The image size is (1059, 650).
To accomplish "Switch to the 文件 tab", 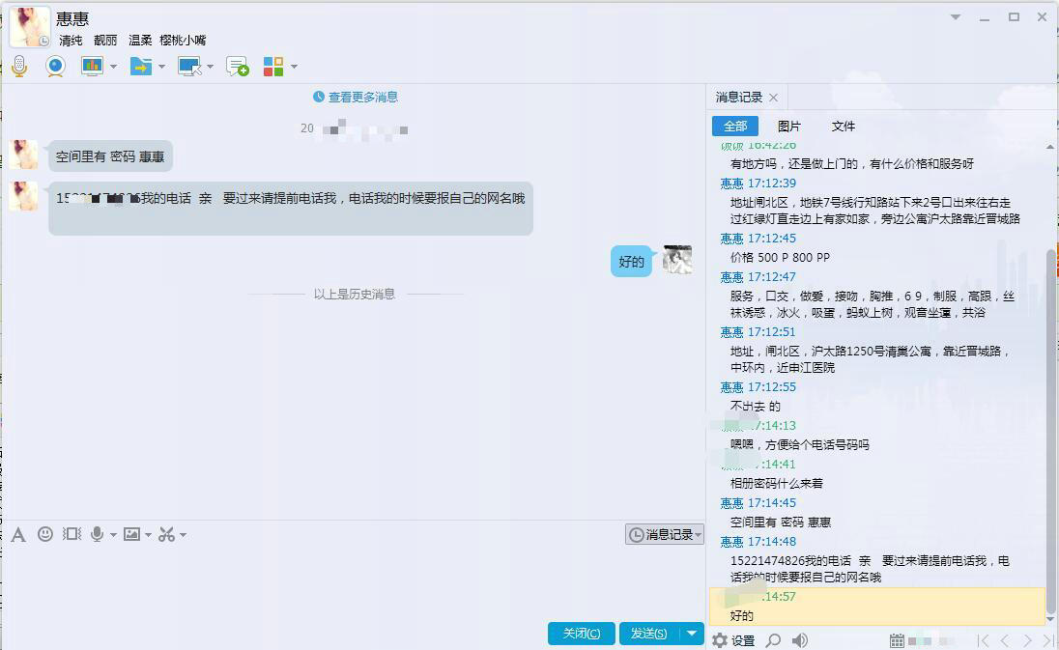I will coord(843,126).
